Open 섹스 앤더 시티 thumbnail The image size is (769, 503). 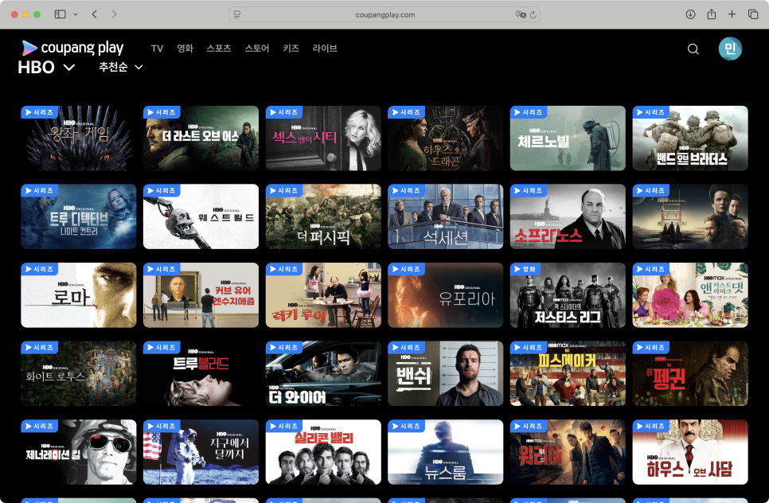323,138
